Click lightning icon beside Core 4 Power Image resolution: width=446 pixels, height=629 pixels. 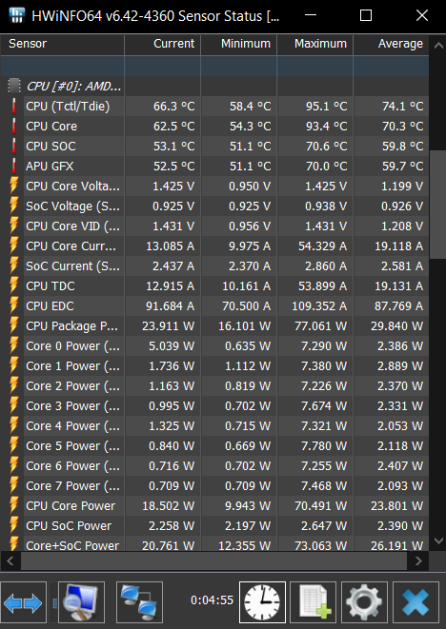click(x=14, y=425)
